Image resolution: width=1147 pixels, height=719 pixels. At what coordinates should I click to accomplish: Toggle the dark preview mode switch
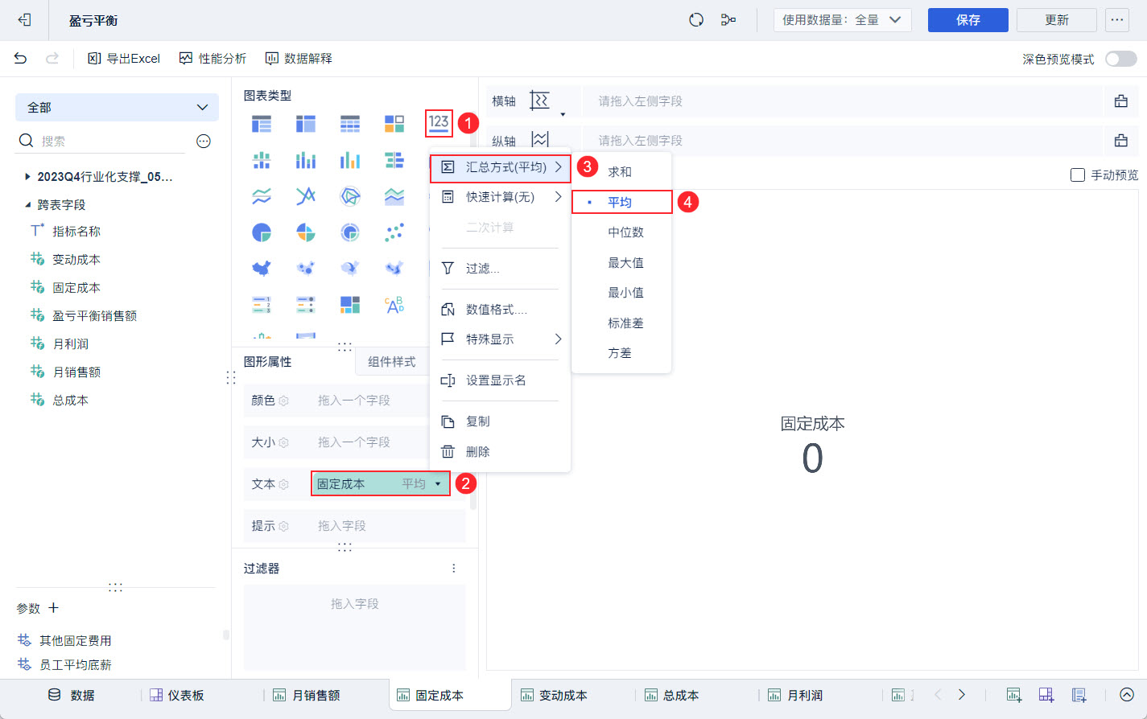pyautogui.click(x=1120, y=59)
